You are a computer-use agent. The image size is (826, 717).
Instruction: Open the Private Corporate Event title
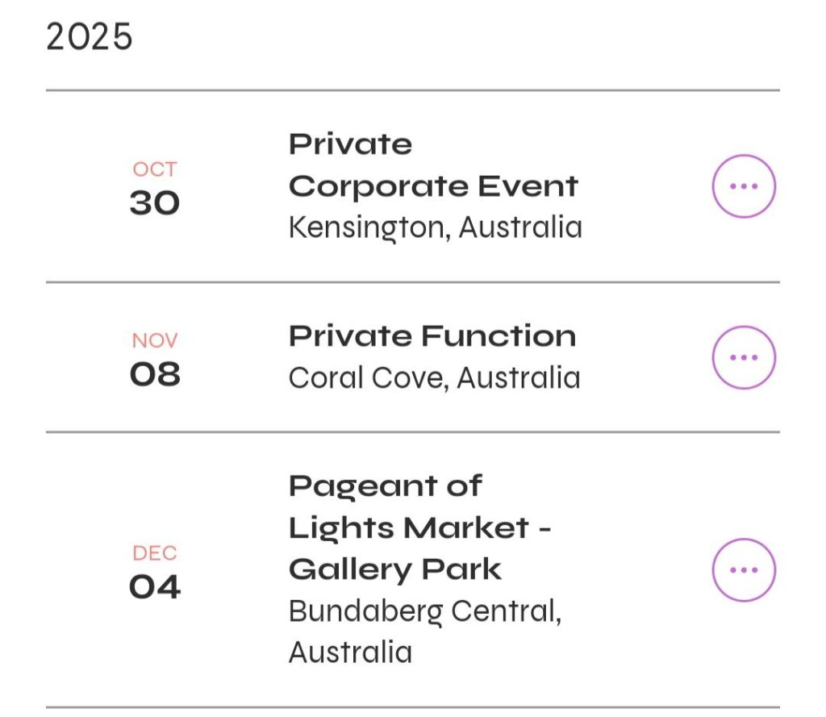pyautogui.click(x=433, y=165)
